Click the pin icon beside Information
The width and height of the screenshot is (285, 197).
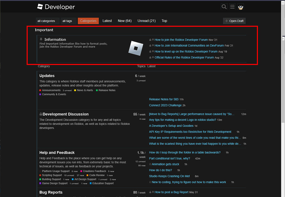(x=41, y=39)
